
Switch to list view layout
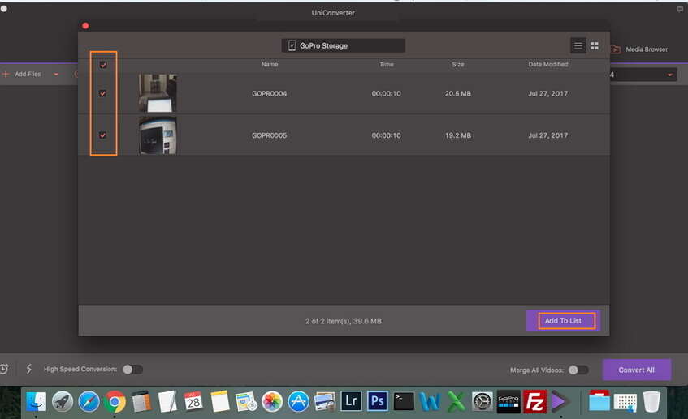pos(578,45)
